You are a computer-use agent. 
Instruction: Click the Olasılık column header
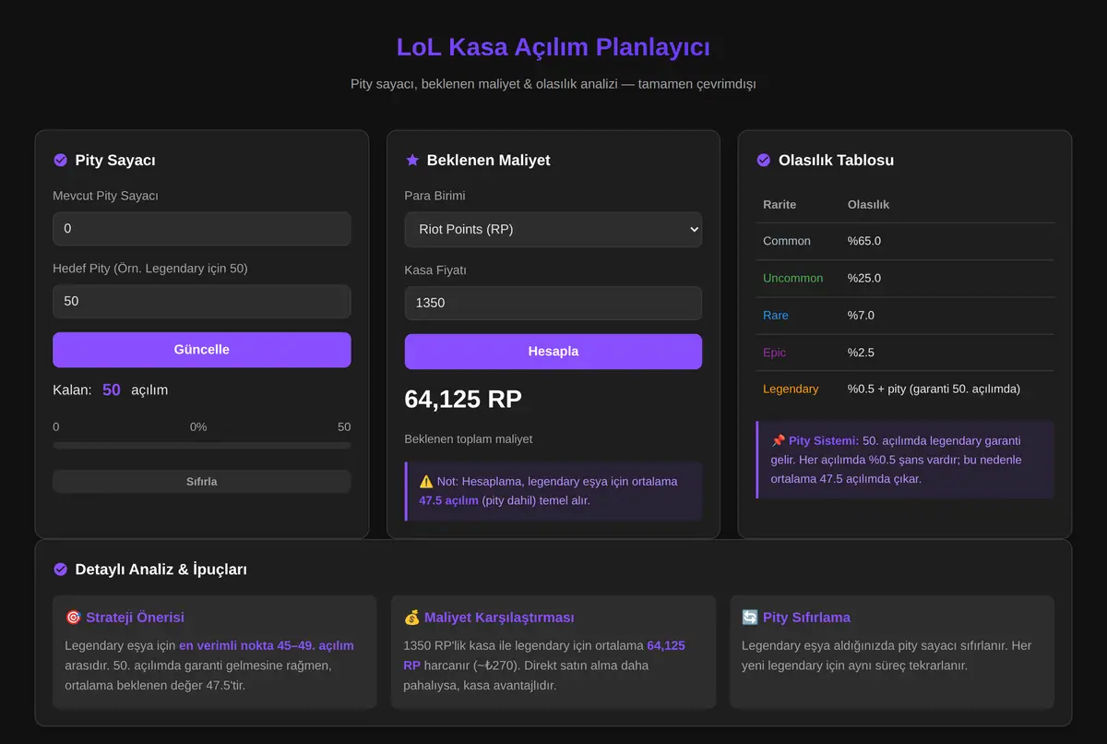[869, 204]
